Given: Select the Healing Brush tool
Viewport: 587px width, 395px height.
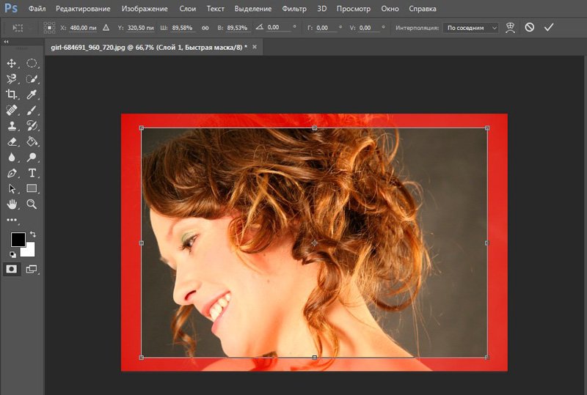Looking at the screenshot, I should coord(12,110).
